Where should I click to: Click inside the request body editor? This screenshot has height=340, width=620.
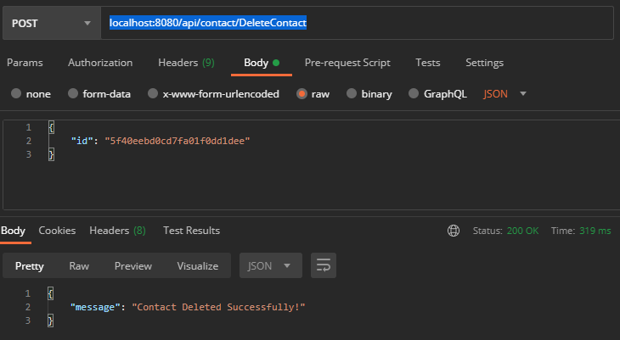click(x=312, y=165)
